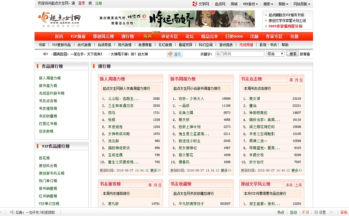Open 首页 in main navigation
Screen dimensions: 349x216
[x=59, y=36]
